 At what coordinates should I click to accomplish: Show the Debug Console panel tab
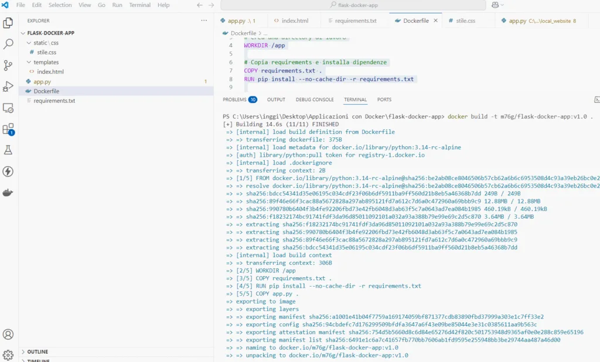315,99
